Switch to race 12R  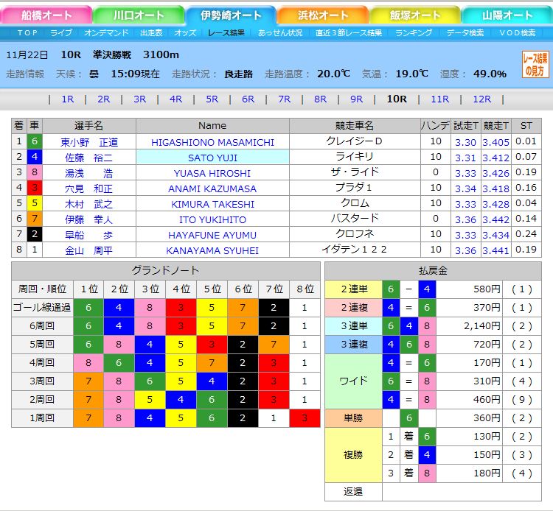click(481, 99)
